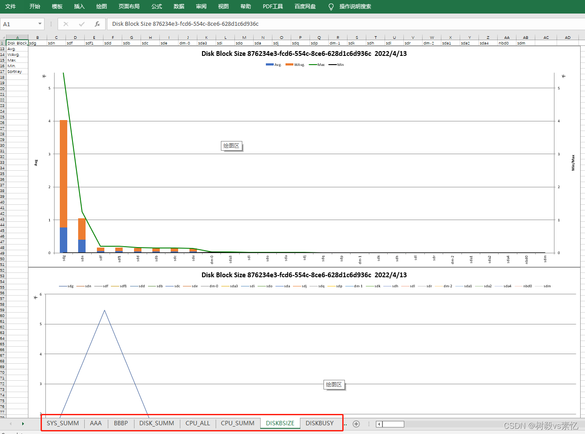The image size is (585, 434).
Task: Click the formula bar text field
Action: pyautogui.click(x=346, y=24)
